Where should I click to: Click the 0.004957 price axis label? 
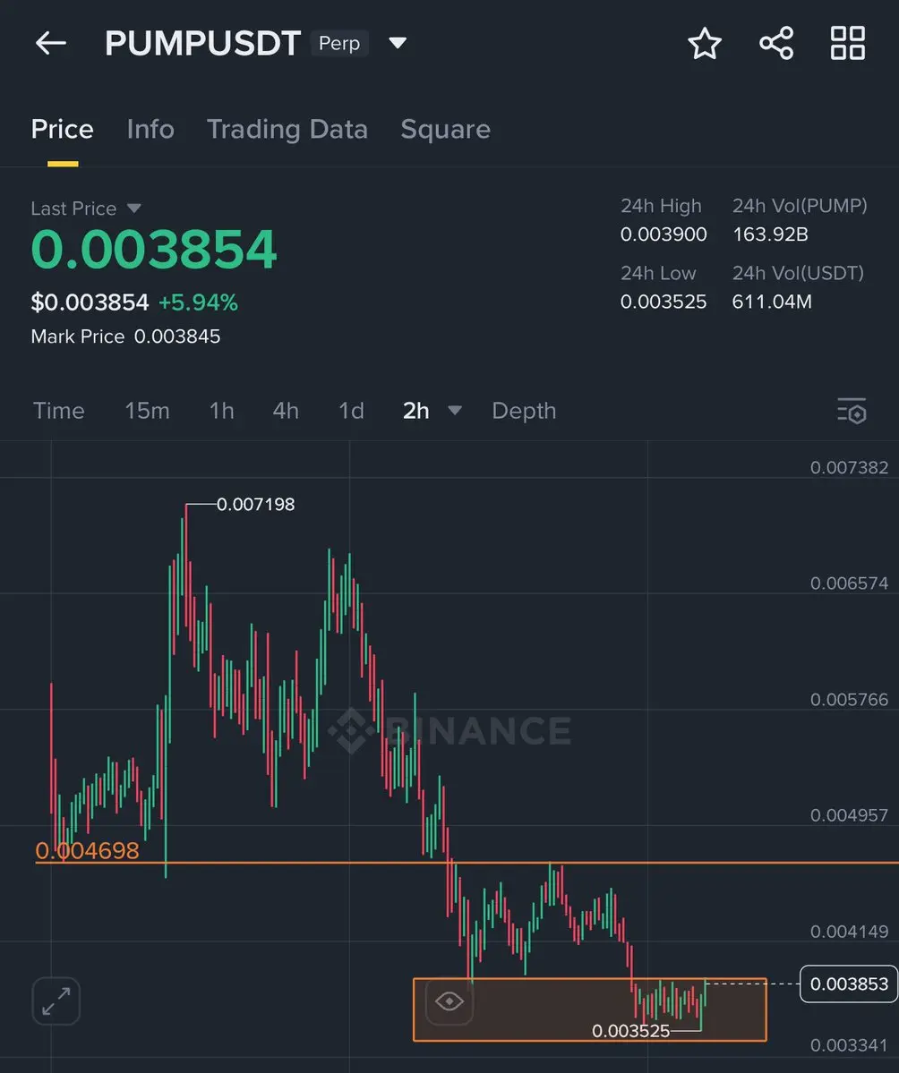point(849,815)
